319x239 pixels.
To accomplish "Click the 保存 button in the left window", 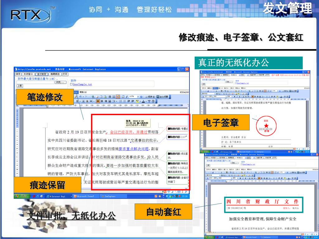I will click(x=18, y=74).
